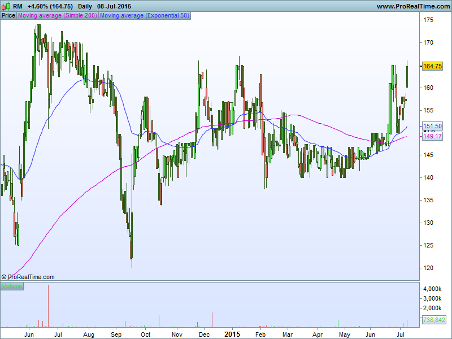The image size is (452, 339).
Task: Click the 4,000k level on volume axis
Action: [x=434, y=289]
